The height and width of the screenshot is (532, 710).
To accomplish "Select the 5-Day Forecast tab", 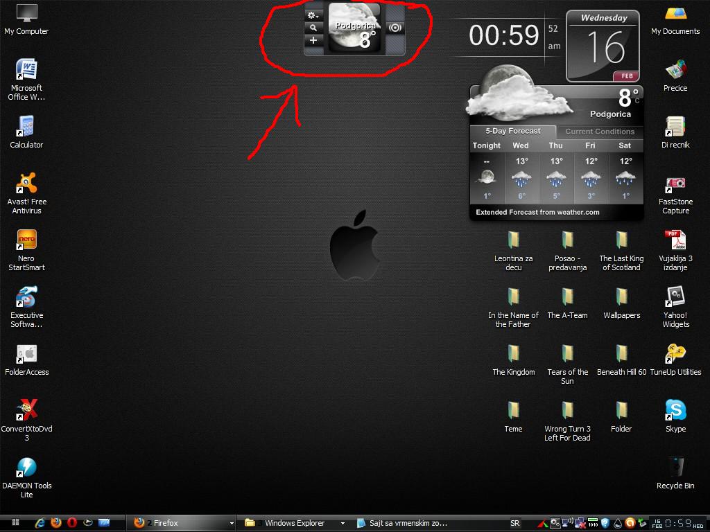I will pos(513,131).
